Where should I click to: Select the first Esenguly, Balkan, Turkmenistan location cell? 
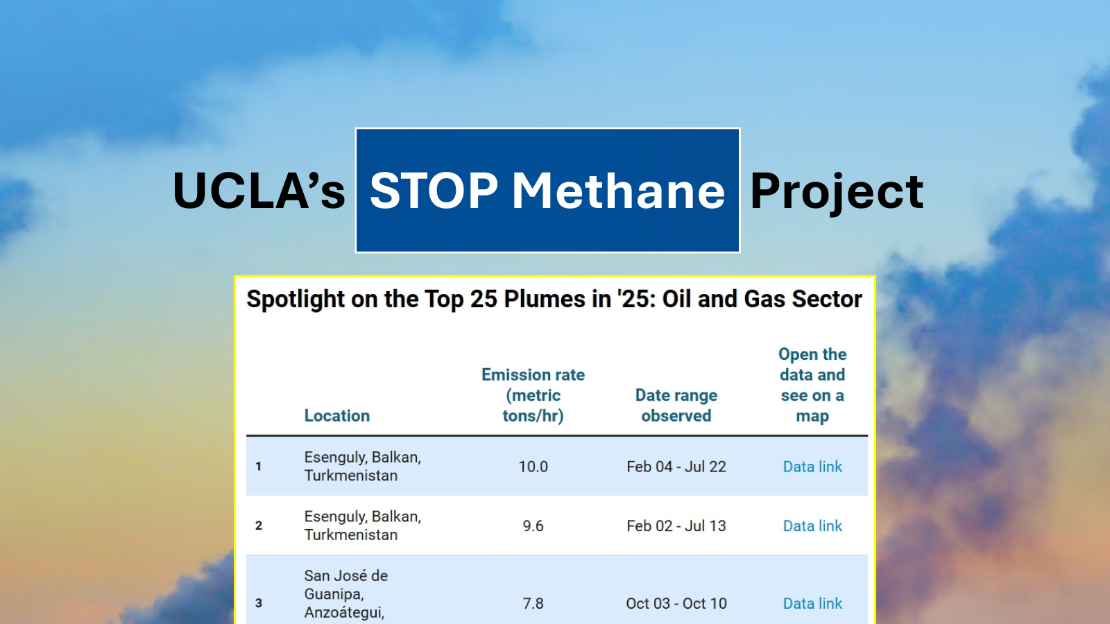coord(362,467)
